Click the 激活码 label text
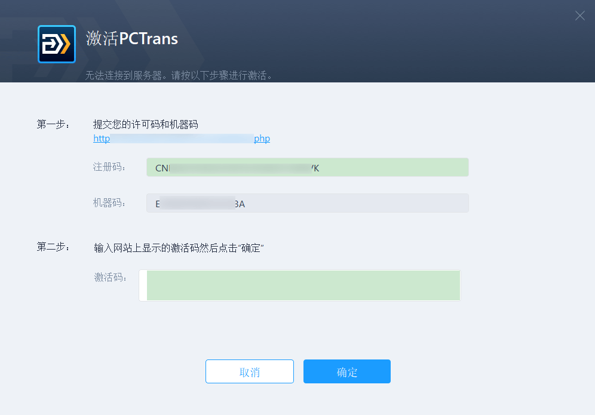Viewport: 595px width, 415px height. pyautogui.click(x=111, y=277)
